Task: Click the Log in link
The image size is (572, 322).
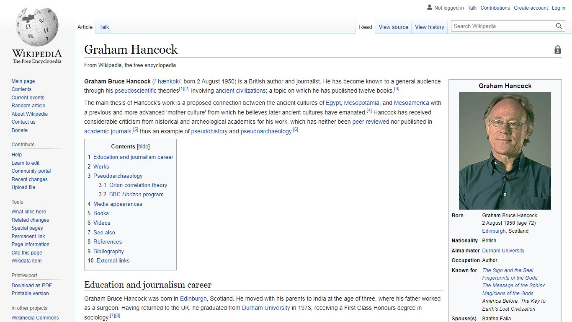Action: point(558,8)
